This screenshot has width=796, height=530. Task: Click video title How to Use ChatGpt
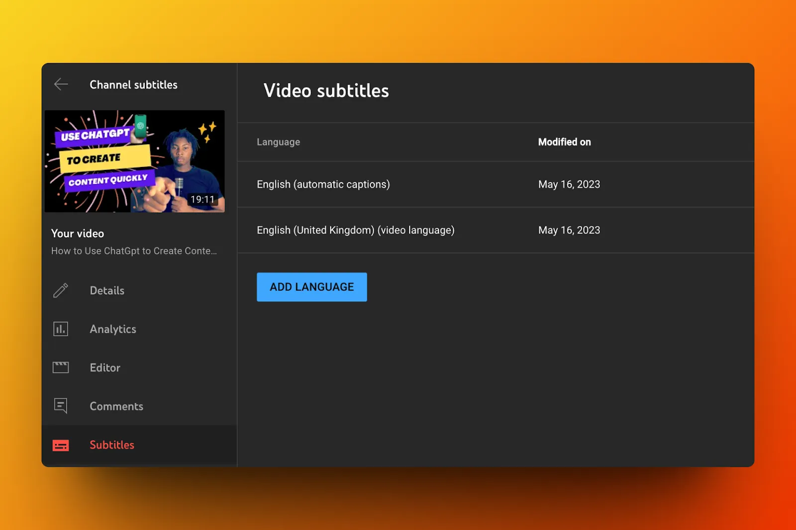[x=134, y=251]
